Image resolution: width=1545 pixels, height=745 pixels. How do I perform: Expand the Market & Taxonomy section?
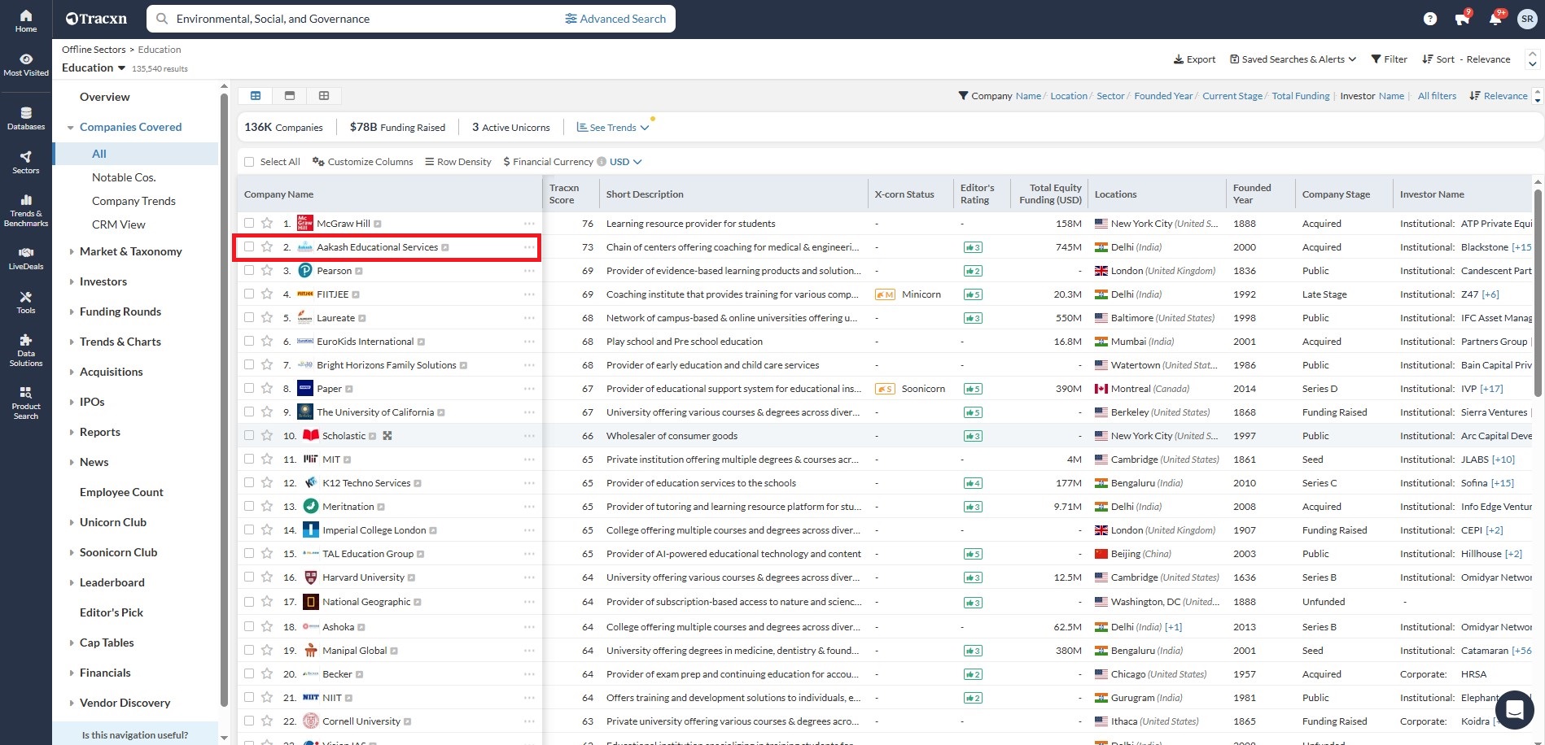(130, 251)
